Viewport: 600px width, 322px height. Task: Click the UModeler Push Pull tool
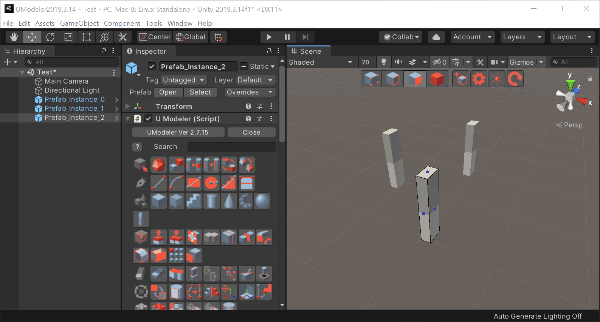pos(159,237)
